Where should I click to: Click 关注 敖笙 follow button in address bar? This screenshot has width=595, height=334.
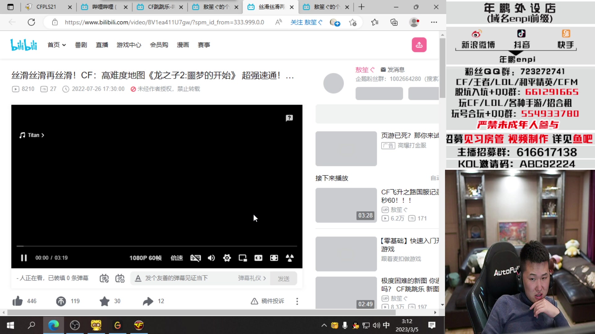click(306, 22)
